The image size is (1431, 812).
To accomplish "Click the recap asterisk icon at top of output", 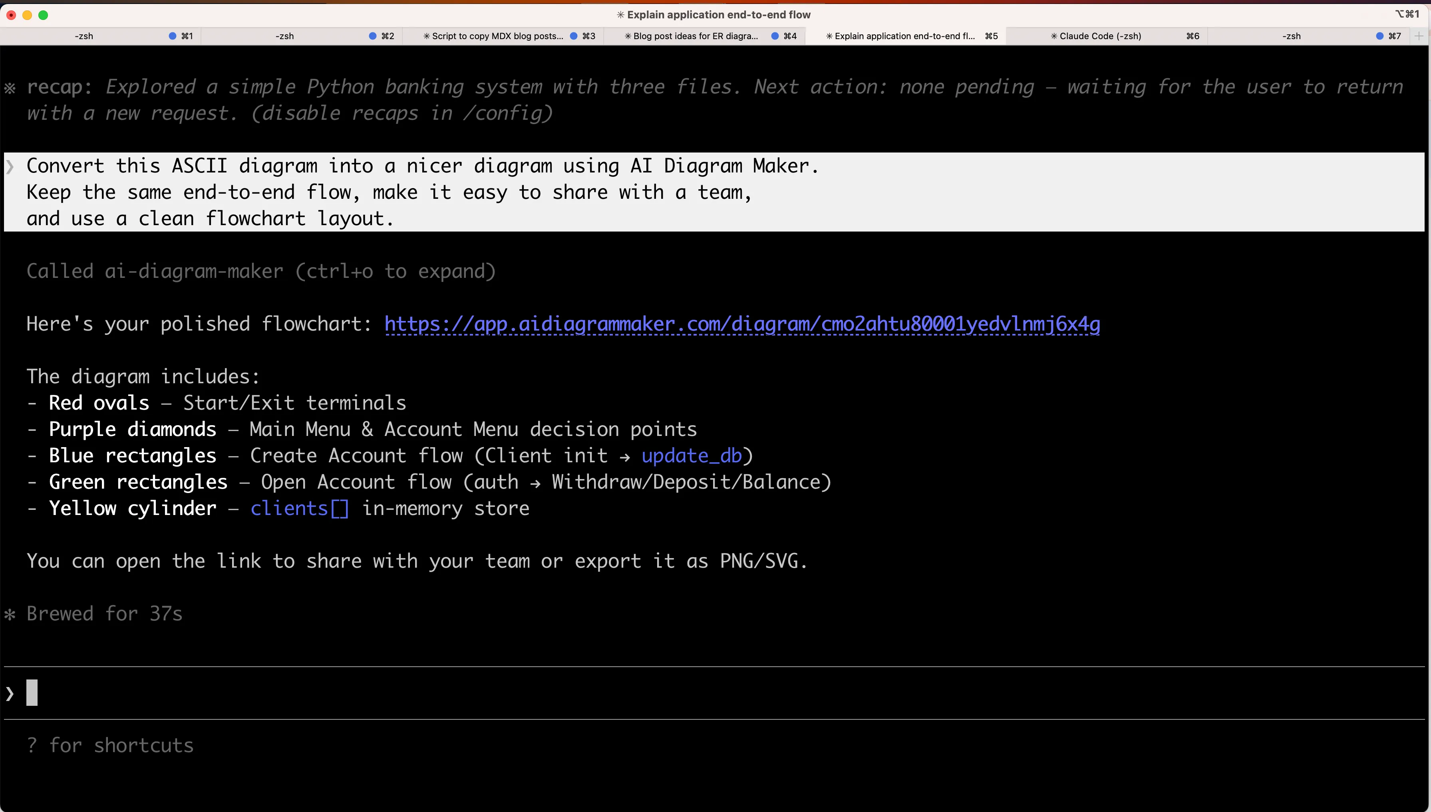I will pyautogui.click(x=10, y=87).
